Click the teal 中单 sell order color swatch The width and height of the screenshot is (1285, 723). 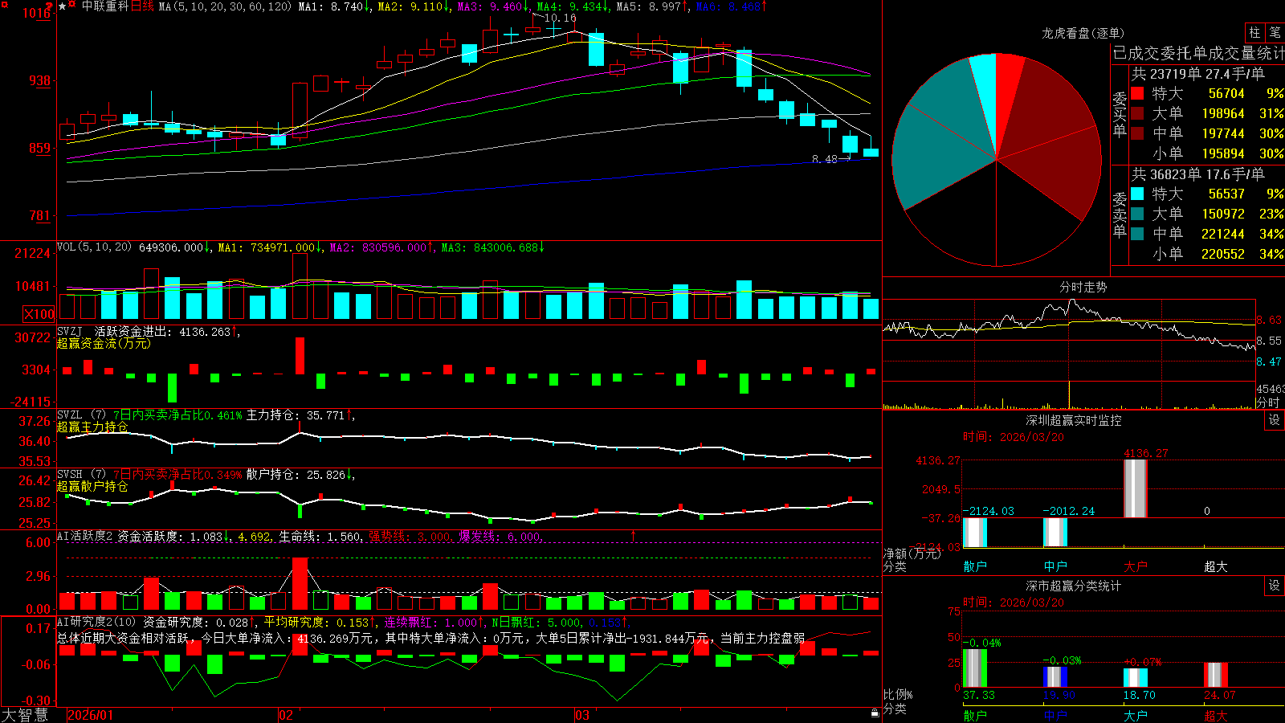pos(1137,234)
